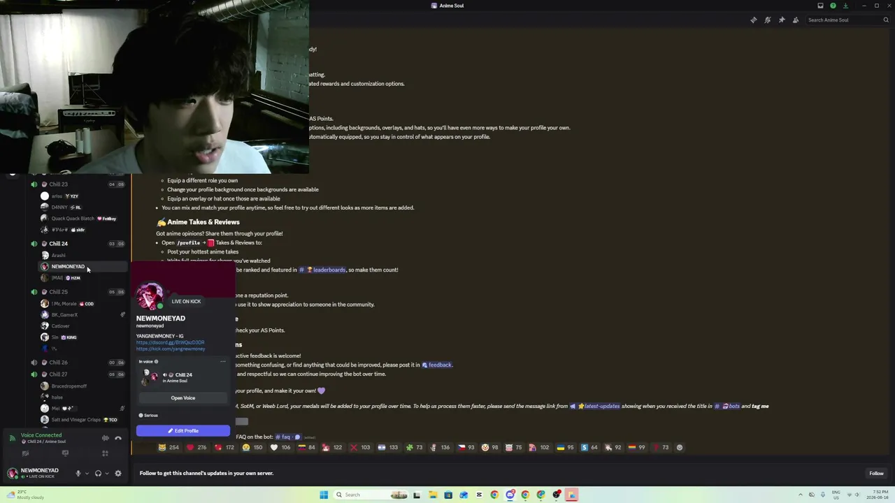The height and width of the screenshot is (503, 895).
Task: Open the Discord inbox icon
Action: coord(820,6)
